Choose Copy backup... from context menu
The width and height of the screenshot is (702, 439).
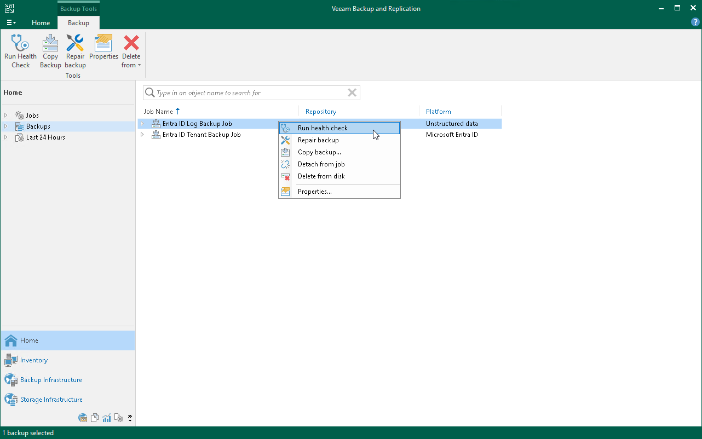coord(340,152)
